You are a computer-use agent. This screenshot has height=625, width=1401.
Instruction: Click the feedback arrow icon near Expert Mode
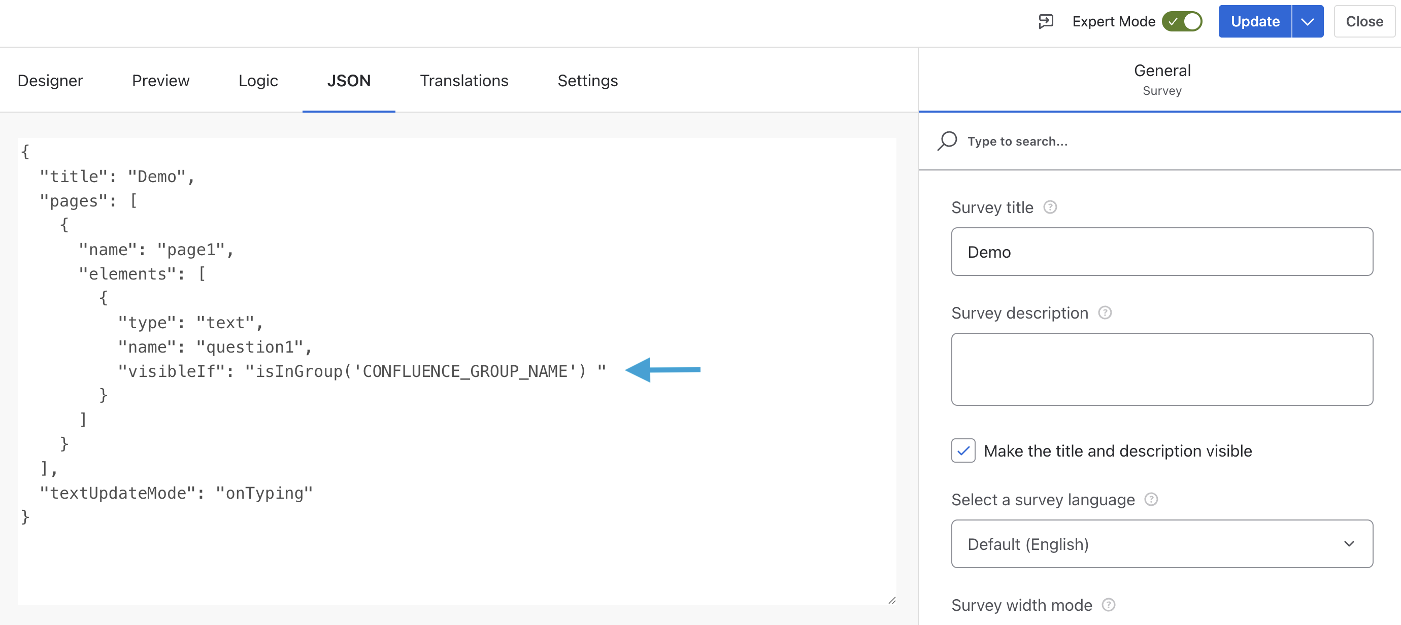click(1045, 21)
